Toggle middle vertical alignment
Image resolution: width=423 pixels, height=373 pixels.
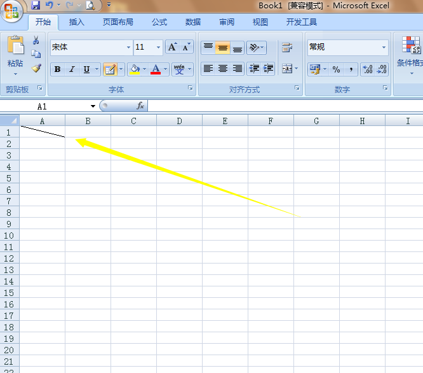click(222, 48)
